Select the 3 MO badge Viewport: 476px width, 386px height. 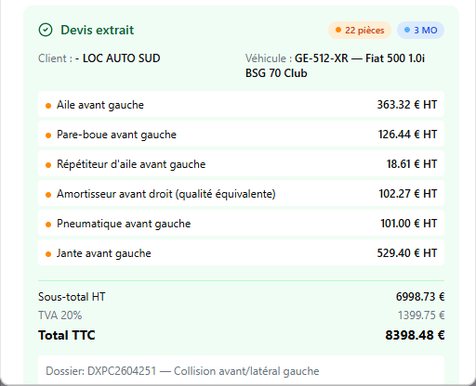coord(420,30)
